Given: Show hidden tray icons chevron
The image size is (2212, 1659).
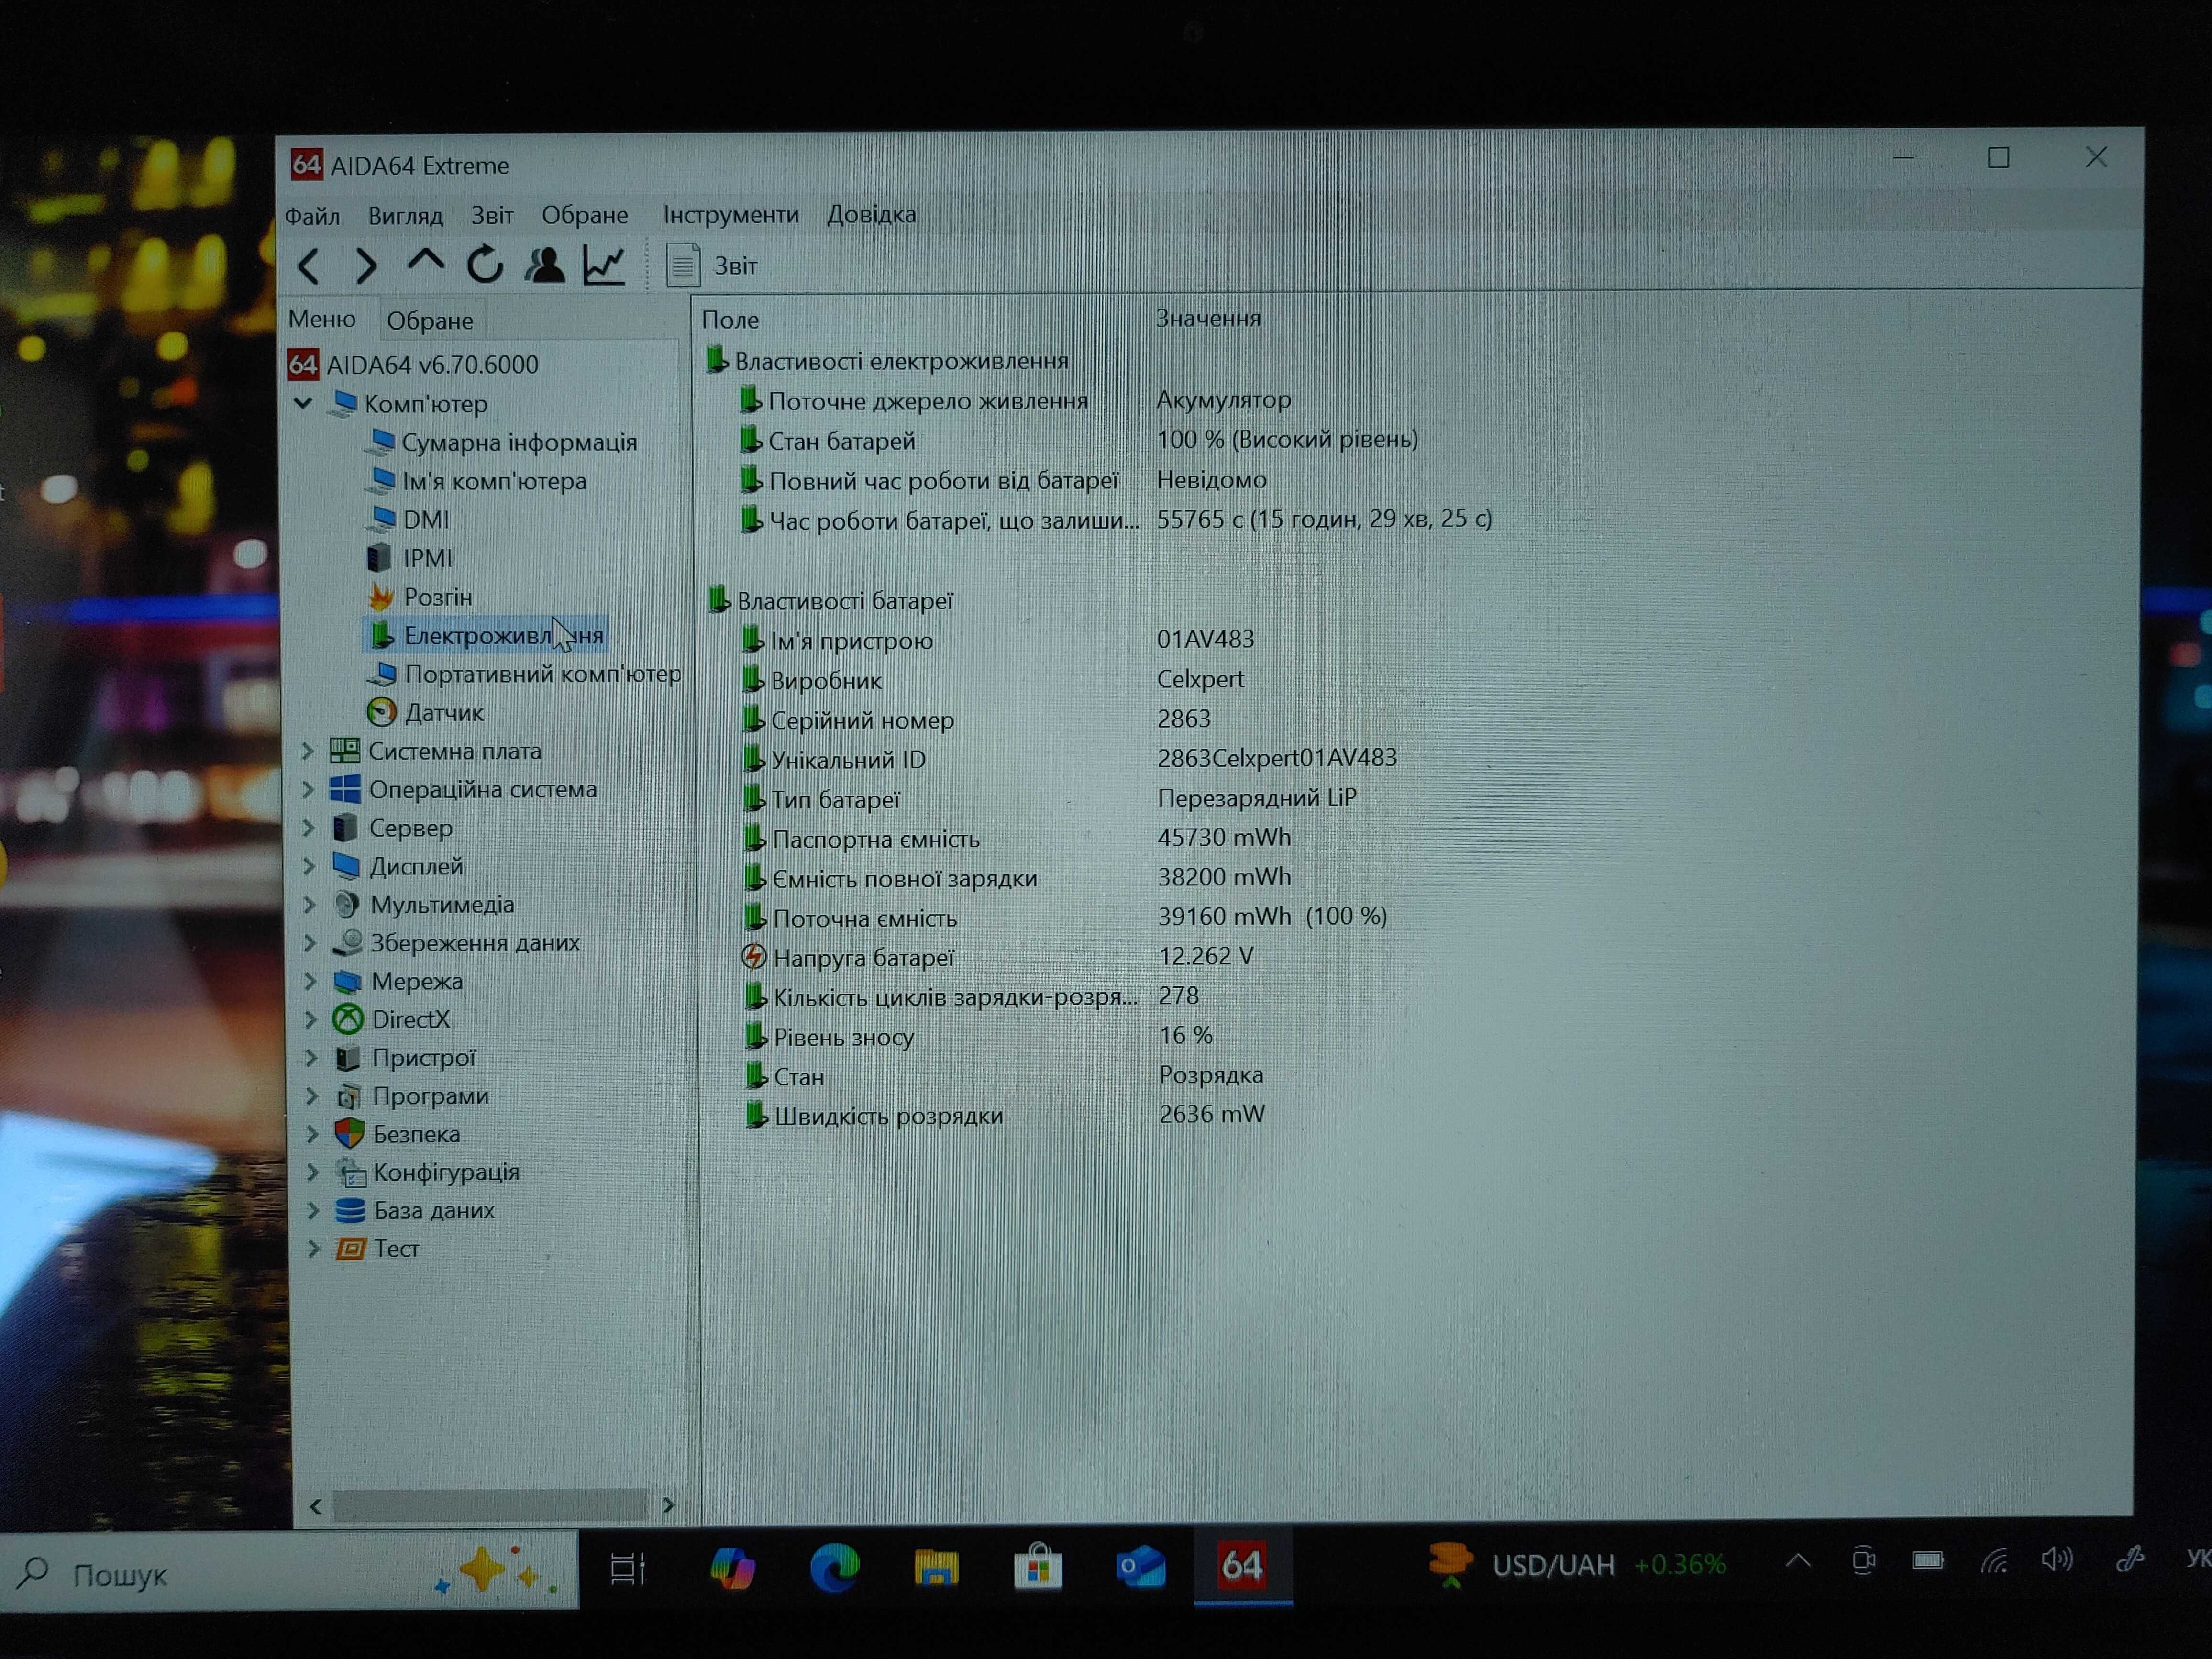Looking at the screenshot, I should click(x=1798, y=1561).
